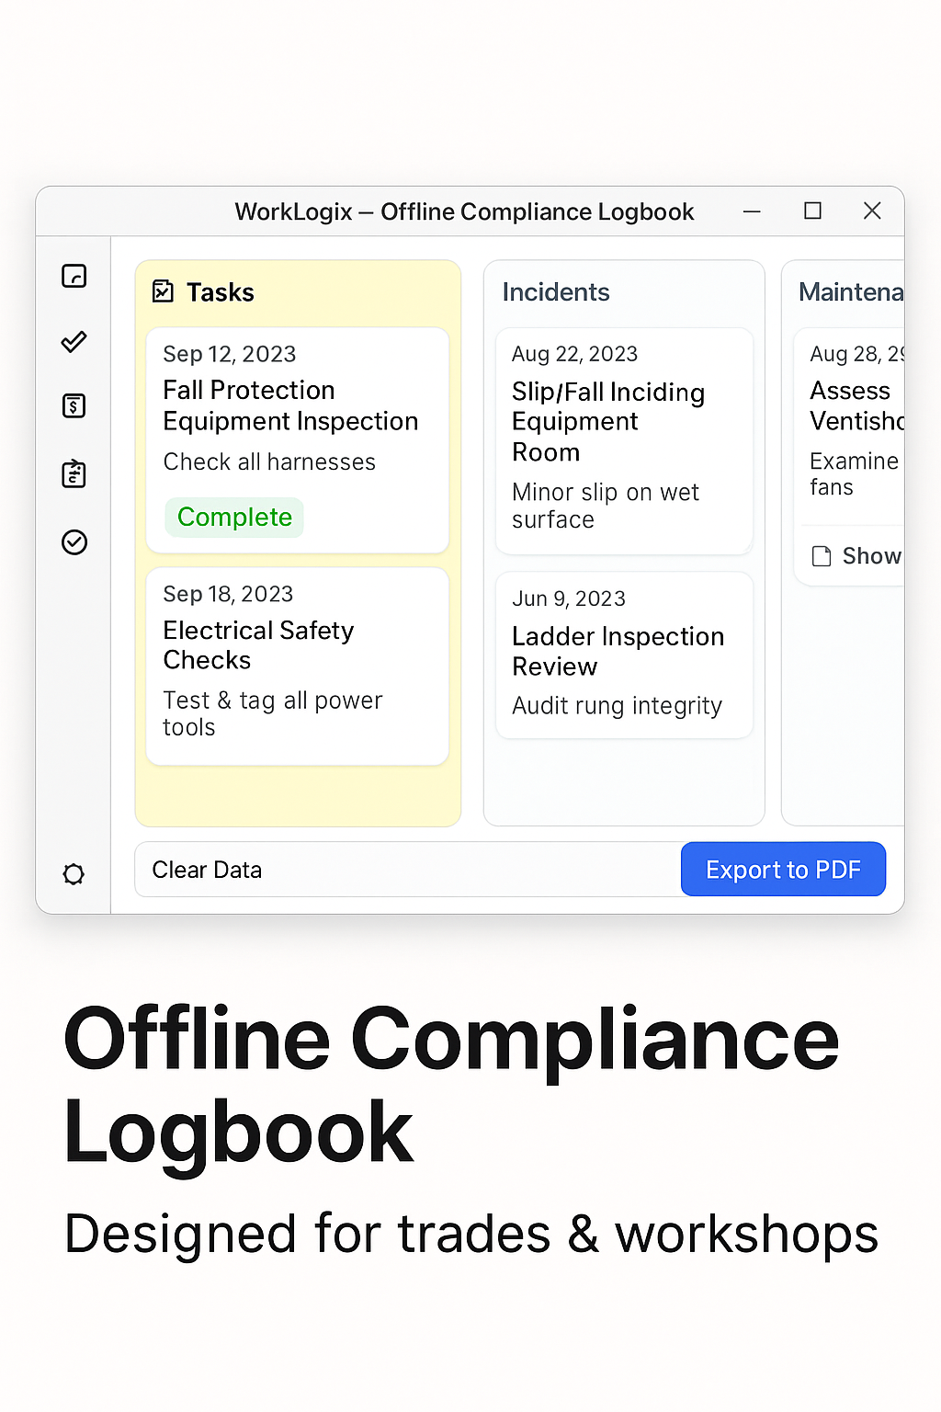Click the Sep 18, 2023 date
Viewport: 941px width, 1412px height.
coord(228,594)
